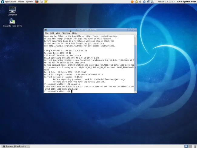Open the terminal File menu
The image size is (197, 148).
coord(47,33)
